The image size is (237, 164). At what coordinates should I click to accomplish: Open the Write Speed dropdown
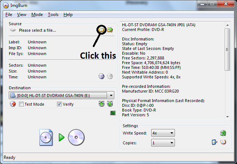pos(163,133)
